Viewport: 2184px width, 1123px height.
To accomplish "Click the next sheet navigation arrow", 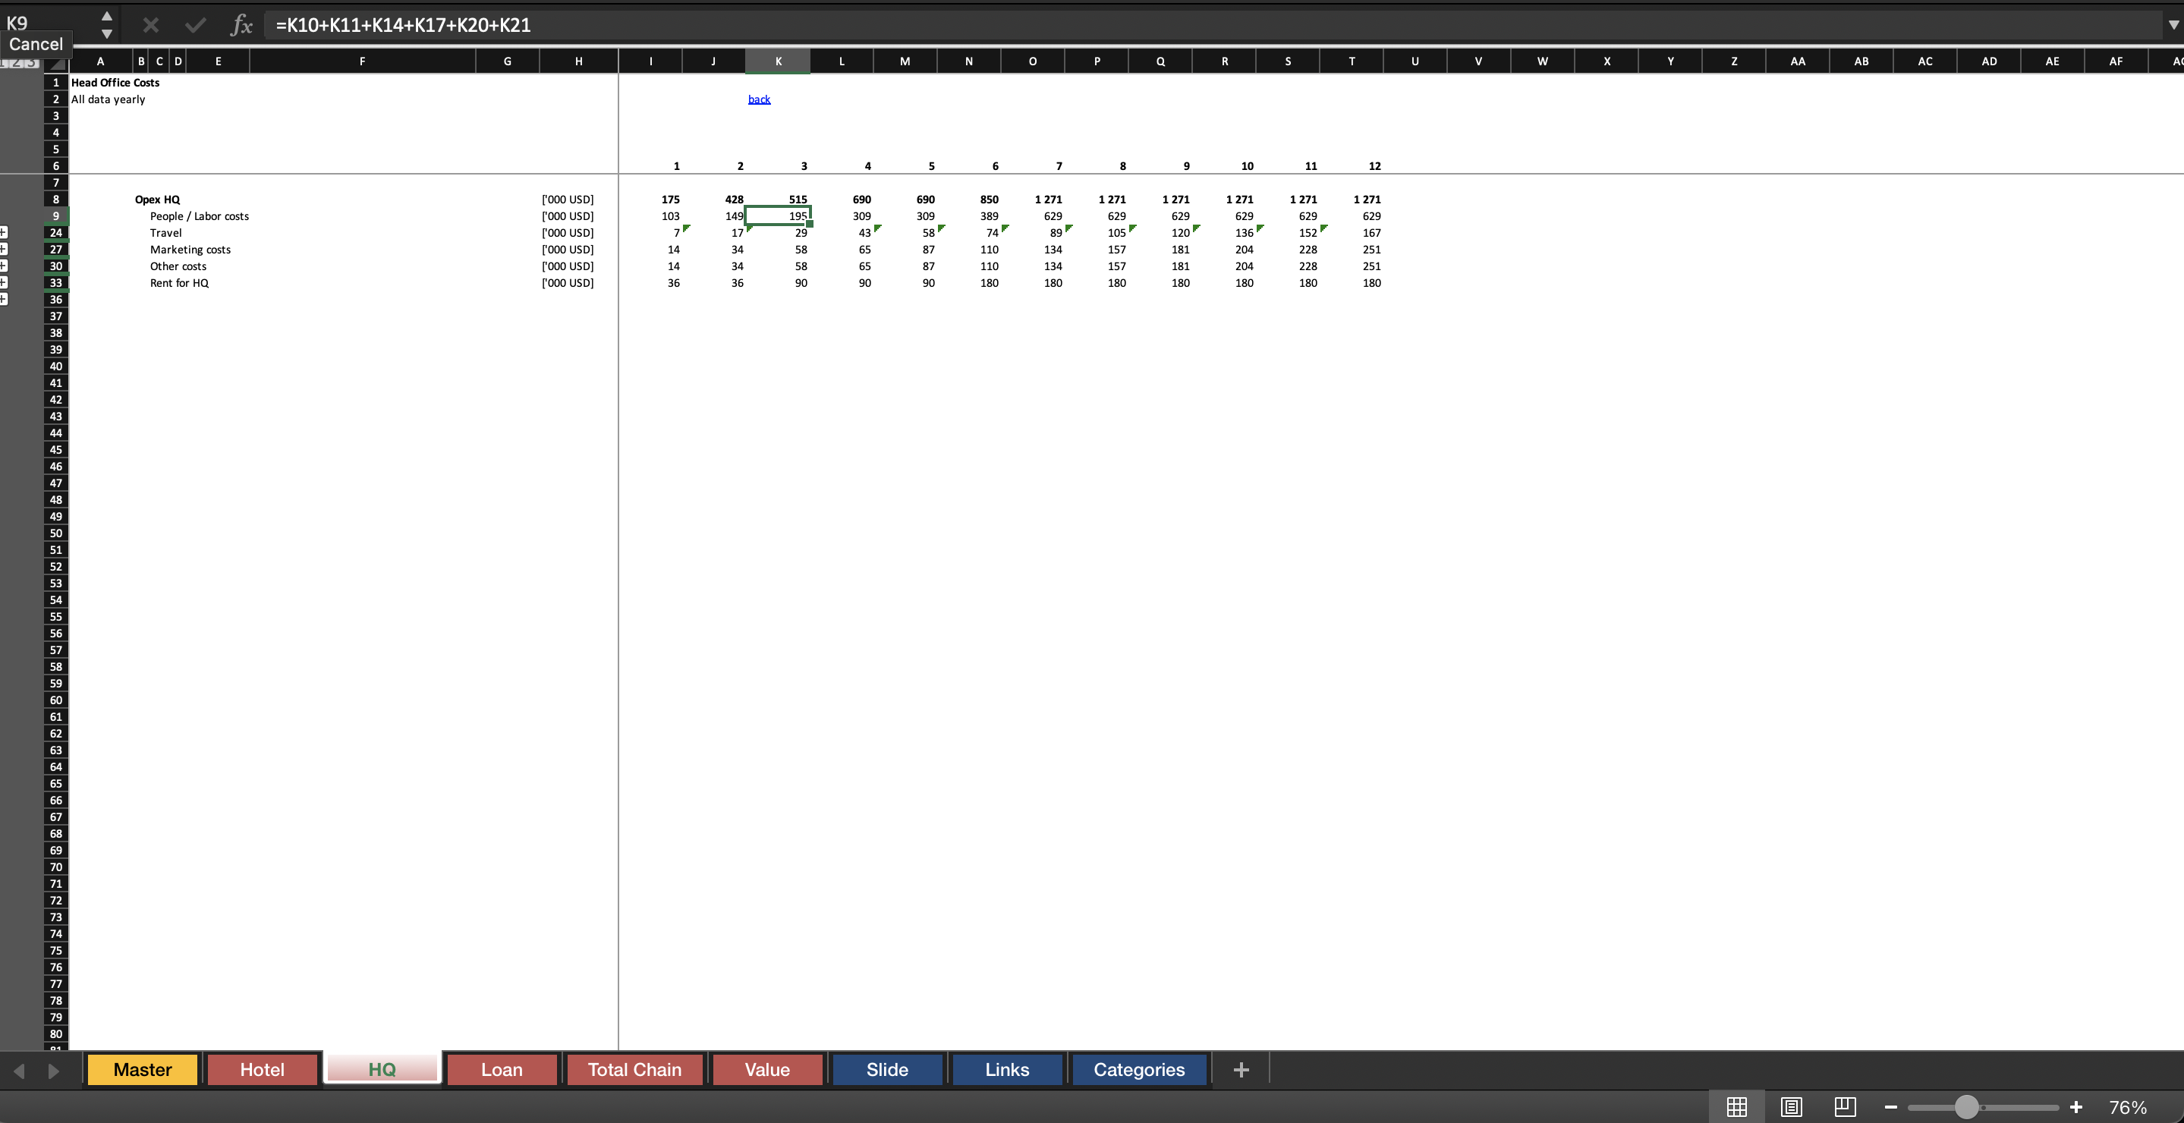I will click(53, 1071).
